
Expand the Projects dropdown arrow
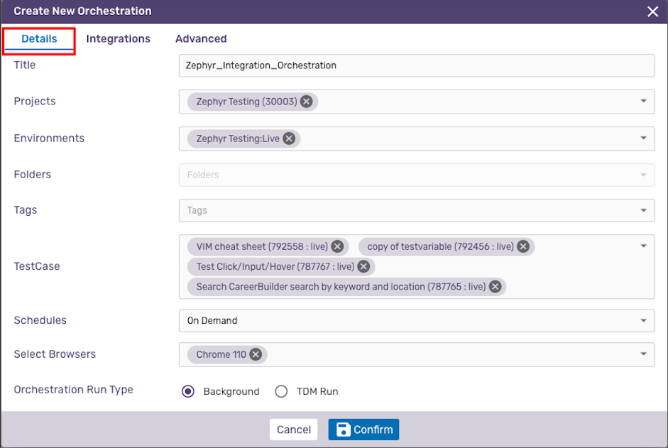[643, 101]
